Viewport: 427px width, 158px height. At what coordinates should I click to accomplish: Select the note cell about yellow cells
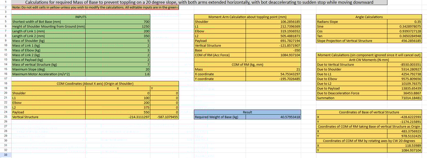(95, 8)
